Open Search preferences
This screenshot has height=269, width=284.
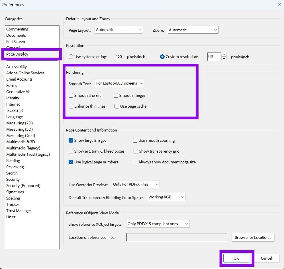[12, 173]
